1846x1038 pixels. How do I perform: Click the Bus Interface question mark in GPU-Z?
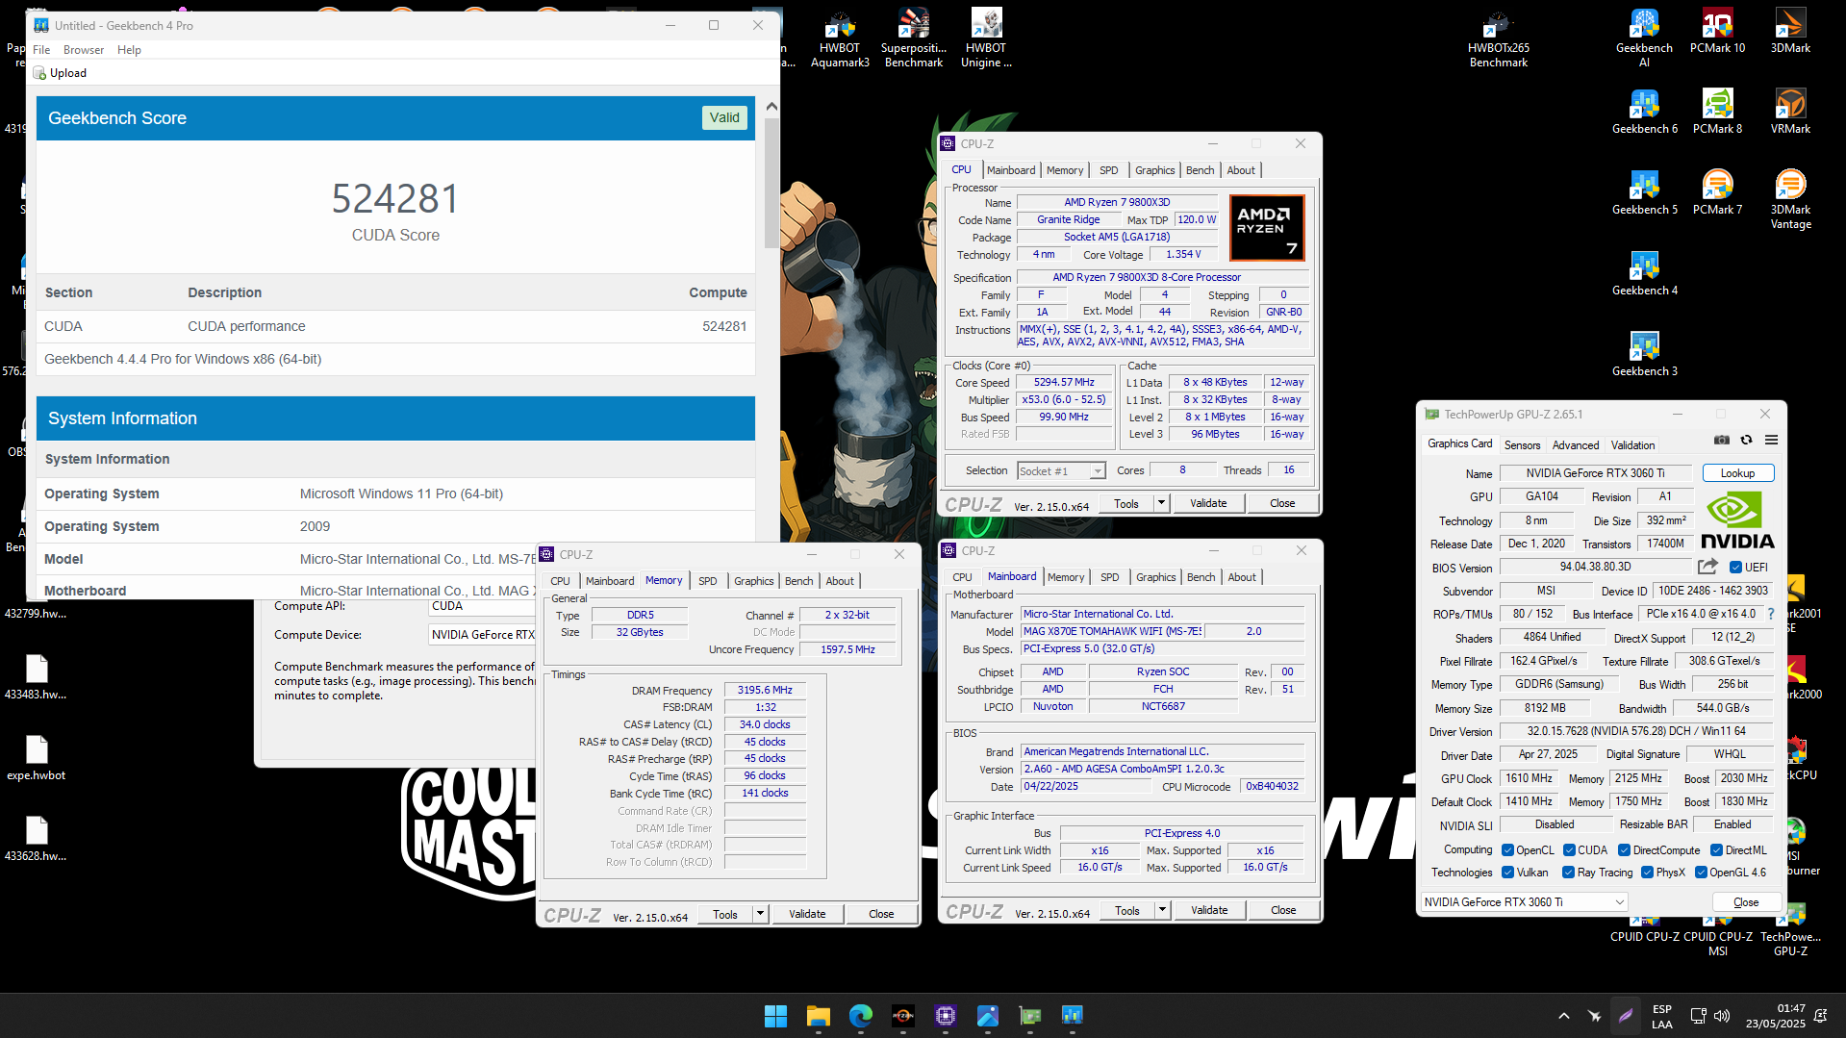[x=1770, y=614]
